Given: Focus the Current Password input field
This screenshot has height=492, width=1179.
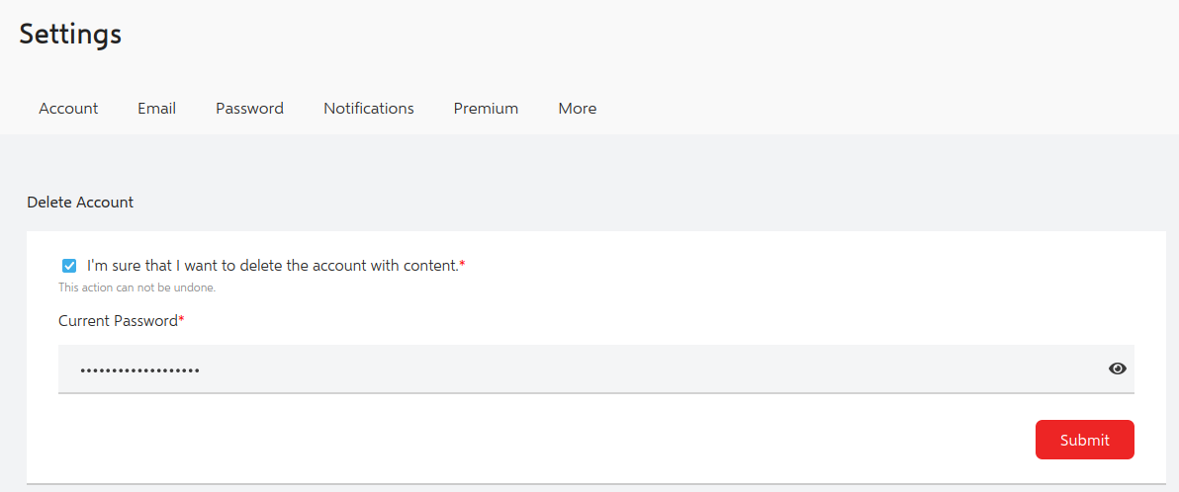Looking at the screenshot, I should 595,369.
